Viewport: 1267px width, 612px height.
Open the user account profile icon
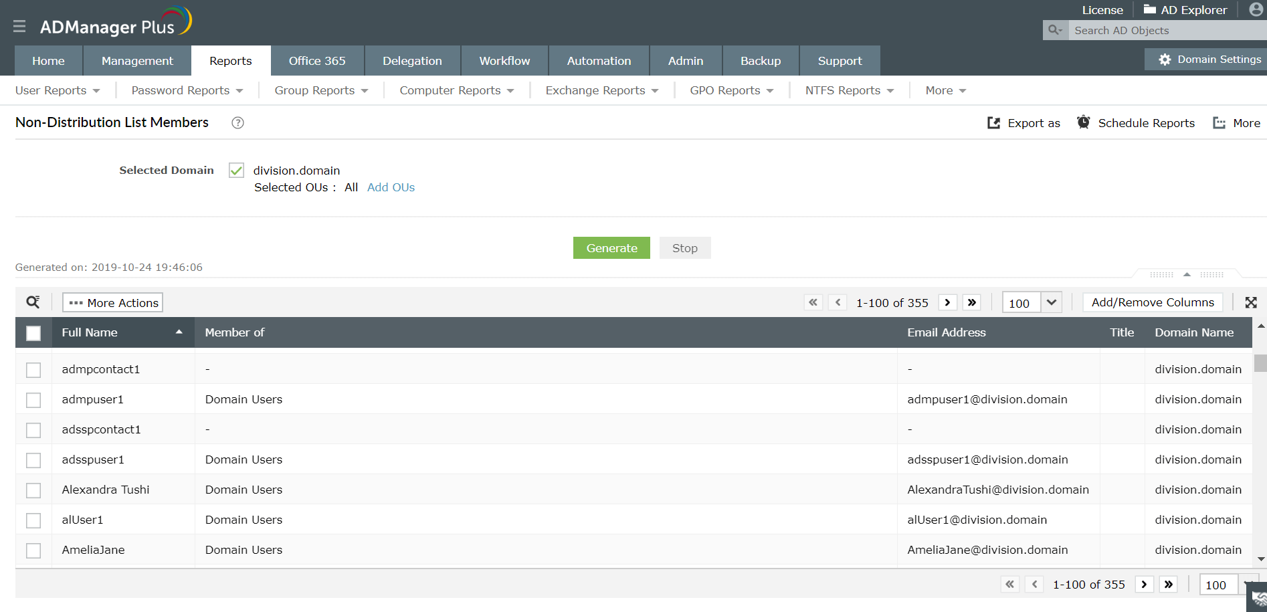[1256, 9]
